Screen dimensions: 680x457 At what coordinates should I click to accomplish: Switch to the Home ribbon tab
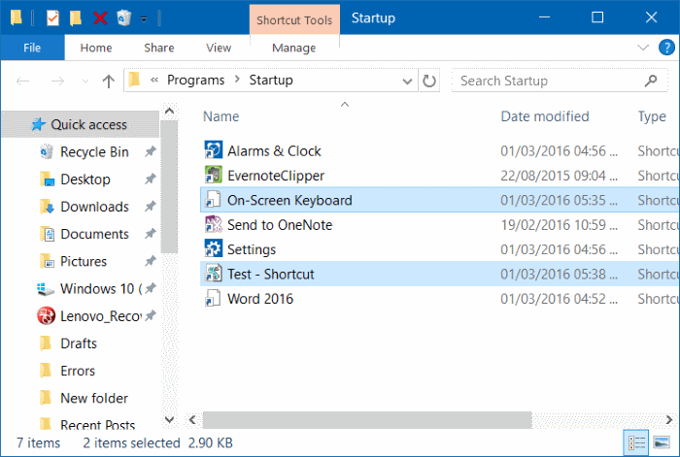point(96,48)
